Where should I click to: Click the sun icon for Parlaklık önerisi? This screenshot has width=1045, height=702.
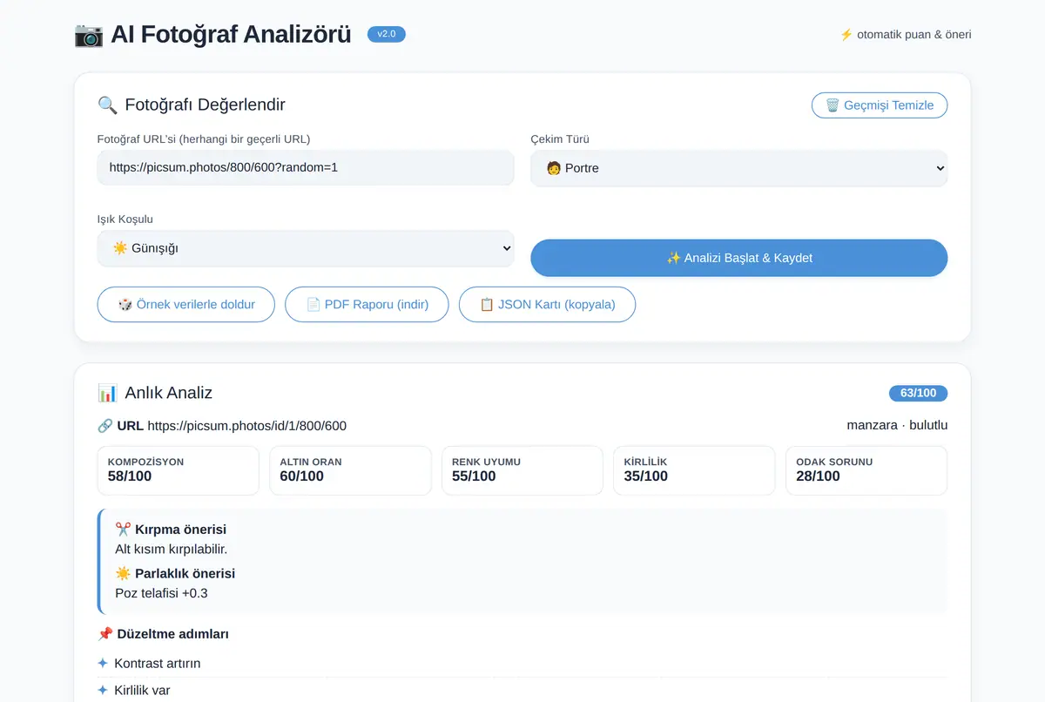[x=123, y=573]
